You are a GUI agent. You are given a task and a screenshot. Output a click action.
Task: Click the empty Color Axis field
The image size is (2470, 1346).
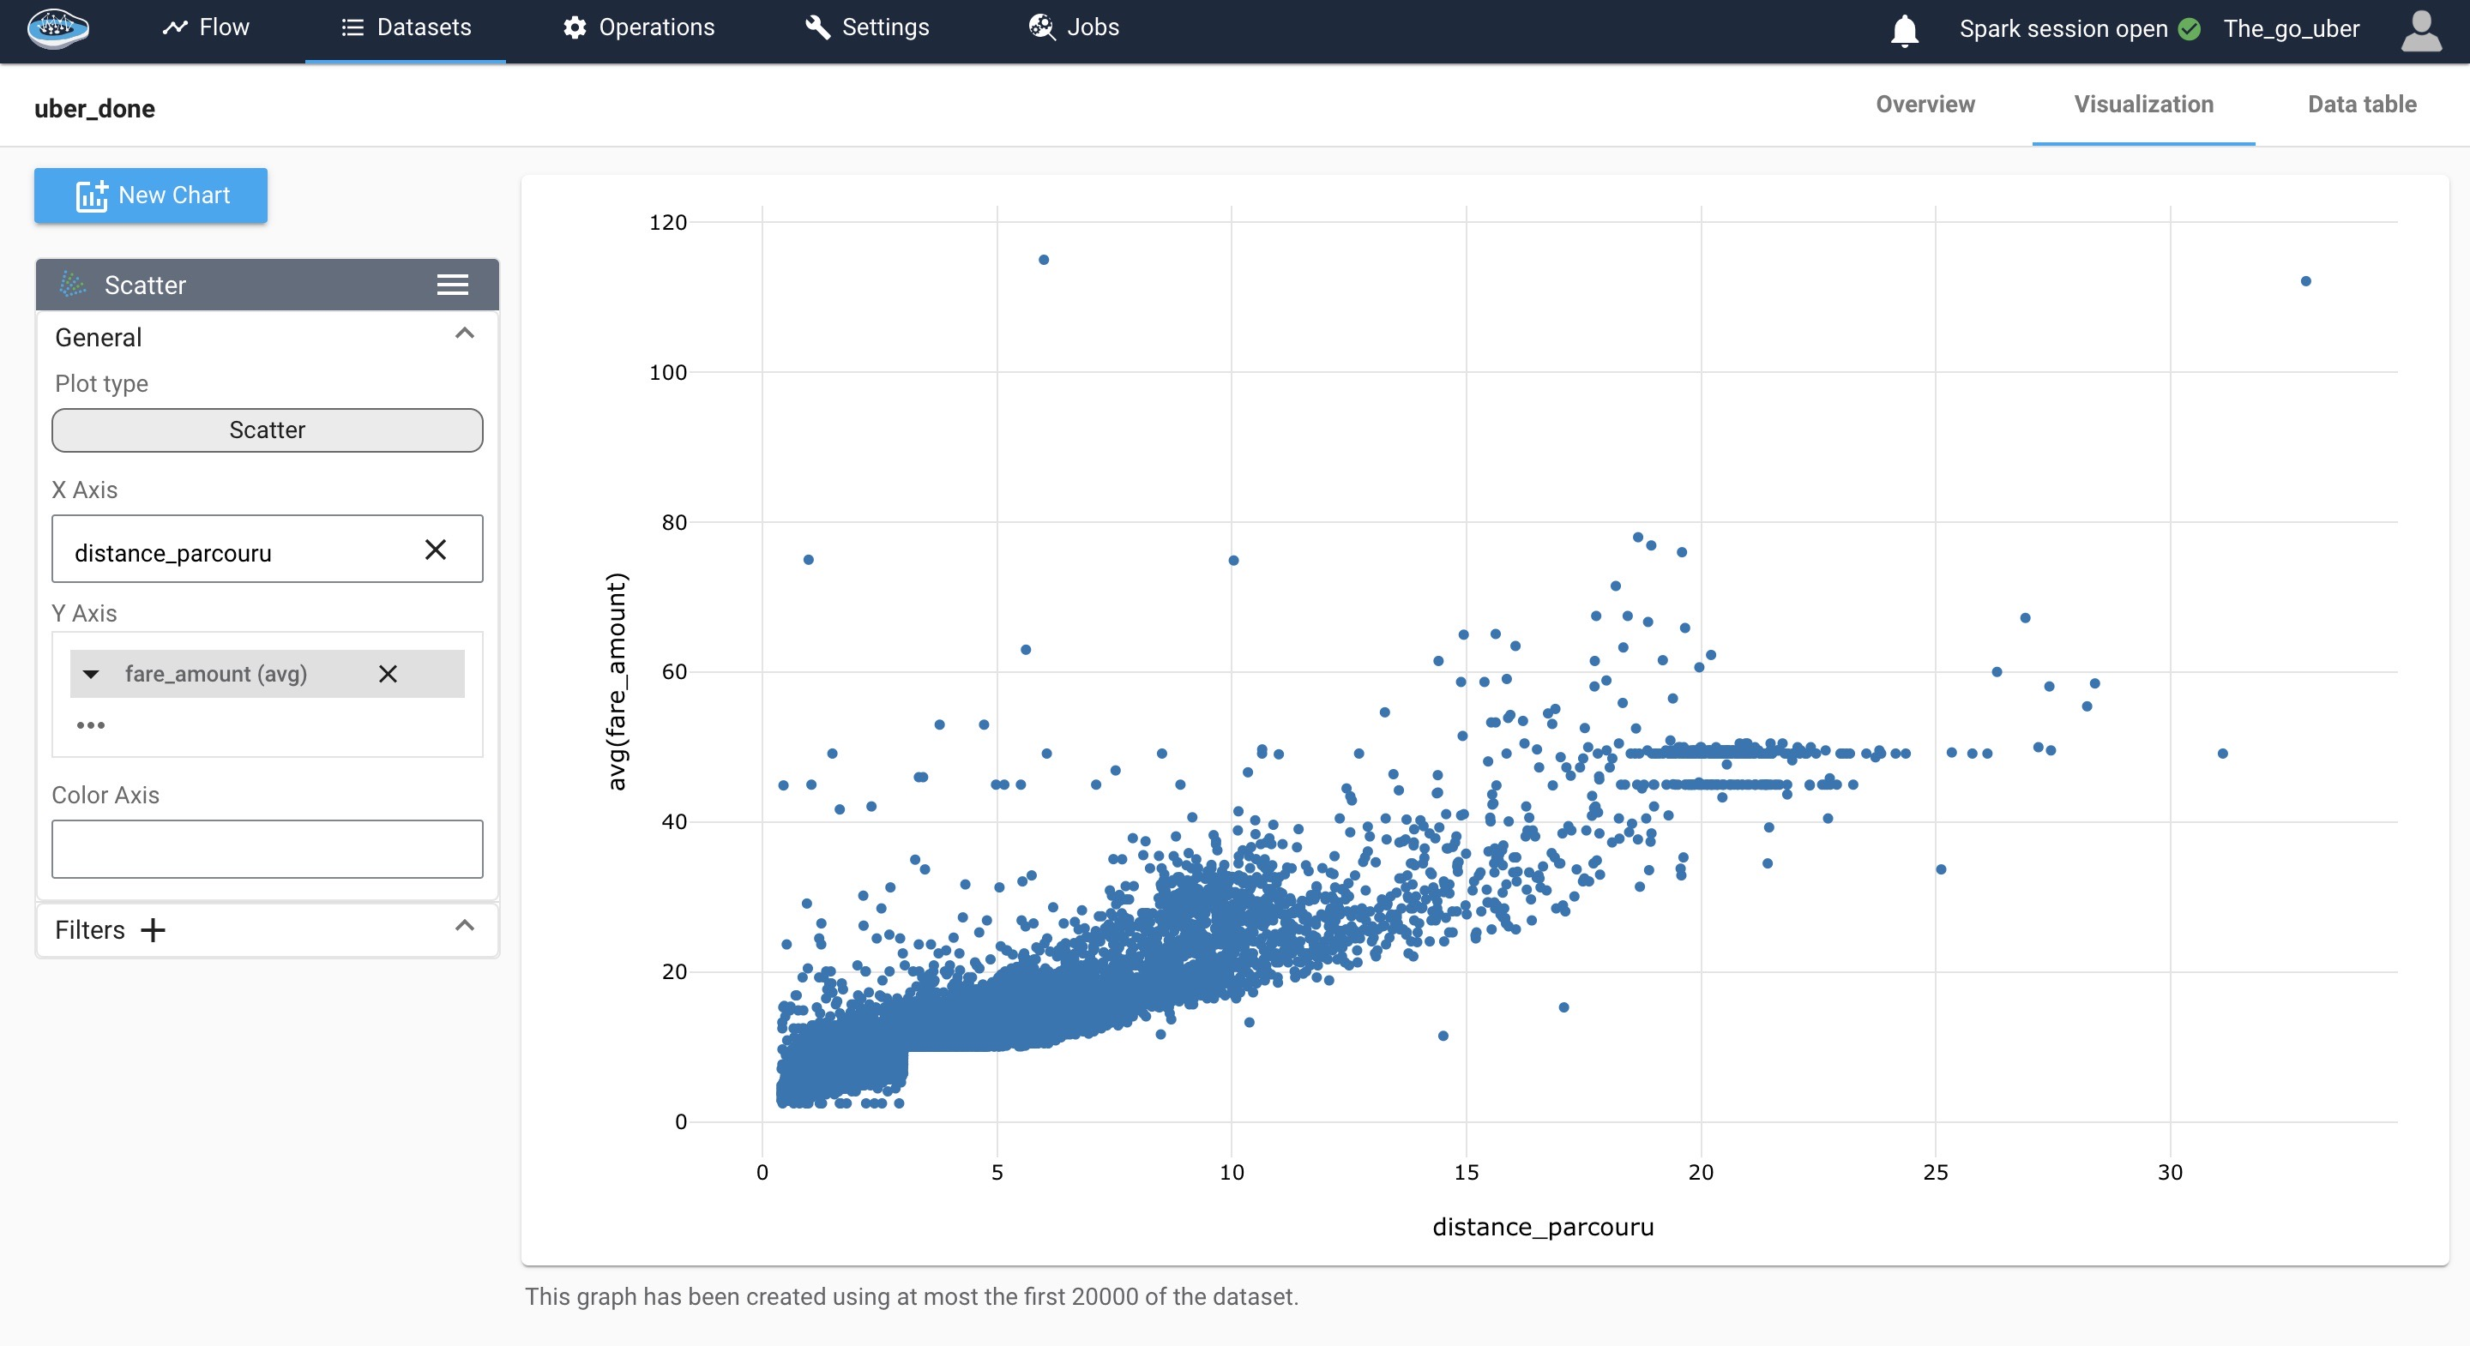pyautogui.click(x=267, y=849)
